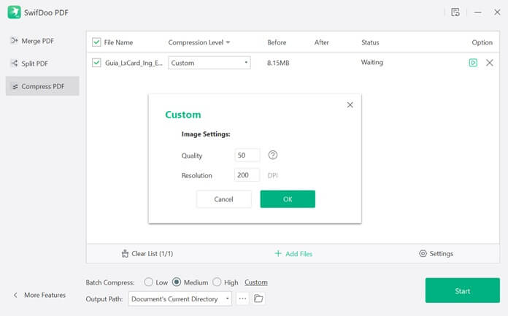The width and height of the screenshot is (508, 316).
Task: Click the Waiting status text
Action: [x=372, y=62]
